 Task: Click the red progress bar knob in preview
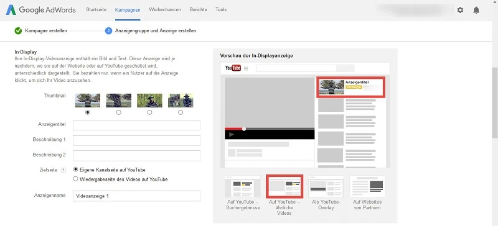click(x=244, y=129)
